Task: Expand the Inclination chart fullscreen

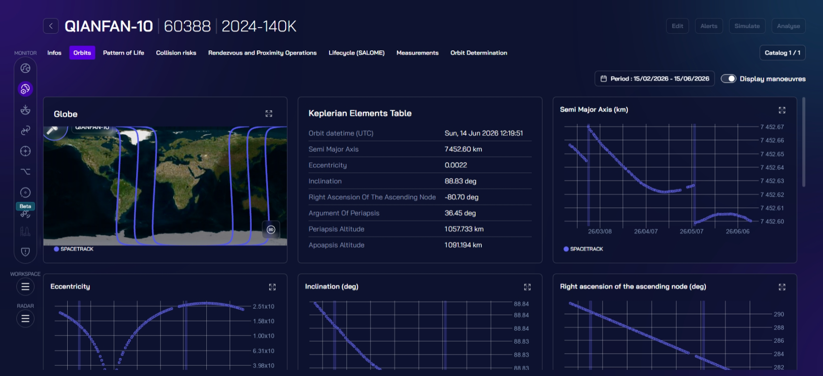Action: 527,287
